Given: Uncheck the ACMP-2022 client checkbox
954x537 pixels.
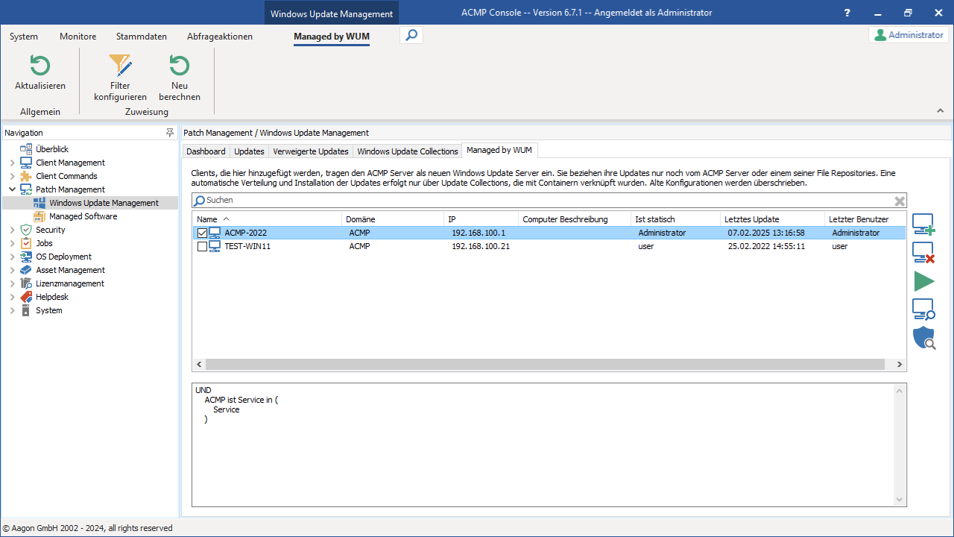Looking at the screenshot, I should (202, 233).
